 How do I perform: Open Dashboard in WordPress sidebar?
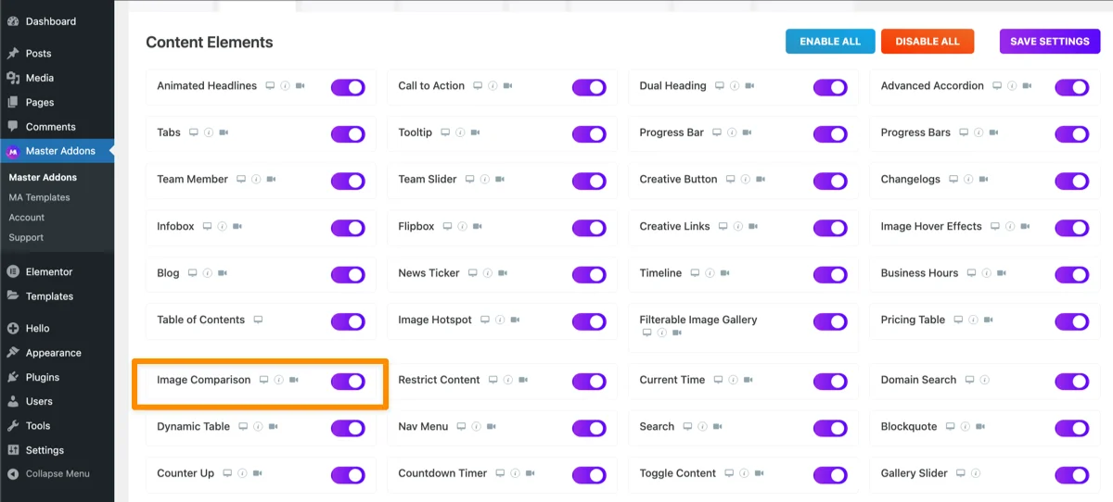click(x=57, y=21)
